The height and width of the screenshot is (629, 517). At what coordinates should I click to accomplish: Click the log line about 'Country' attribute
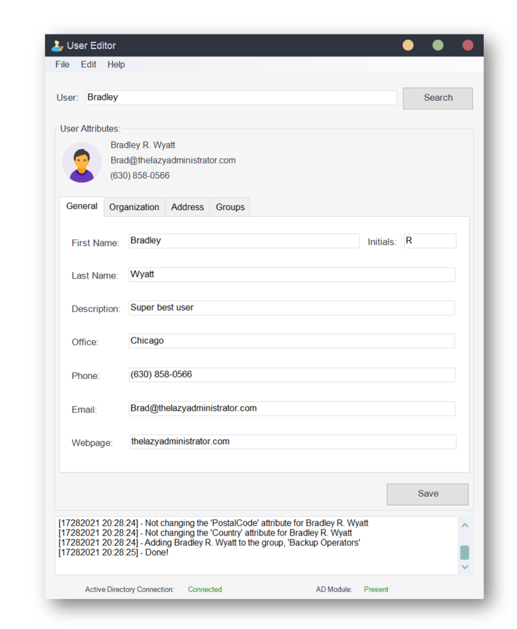[x=205, y=533]
